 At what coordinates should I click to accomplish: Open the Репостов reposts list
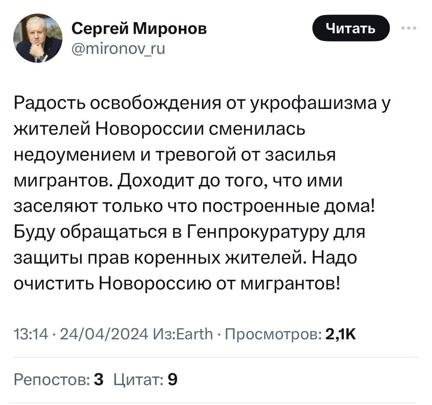[x=51, y=379]
